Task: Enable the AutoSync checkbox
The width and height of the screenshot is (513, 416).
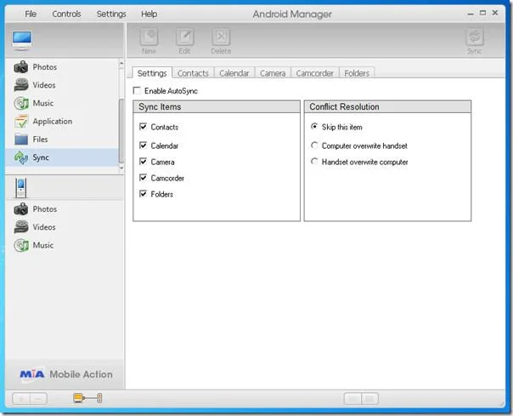Action: coord(137,90)
